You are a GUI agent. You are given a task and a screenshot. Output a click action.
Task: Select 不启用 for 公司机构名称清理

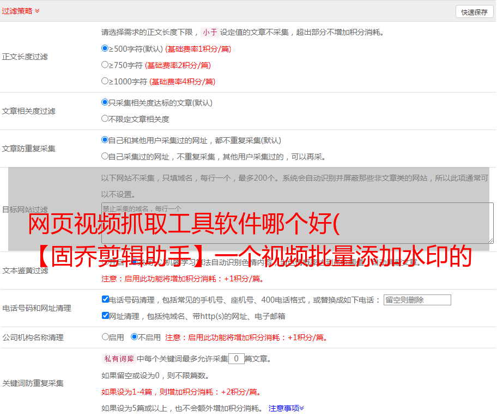135,337
